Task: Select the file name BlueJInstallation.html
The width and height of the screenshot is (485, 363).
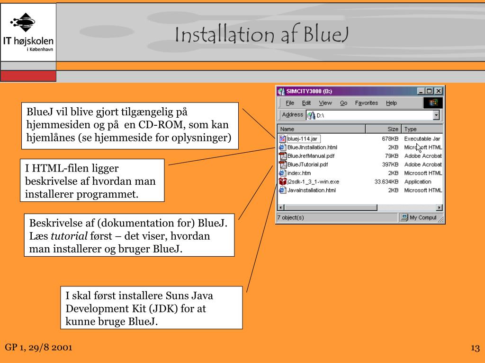Action: [x=313, y=147]
